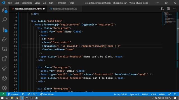
Task: Open the Source Control view
Action: [4, 29]
